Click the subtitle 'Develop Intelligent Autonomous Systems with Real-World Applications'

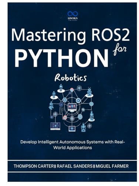point(73,145)
